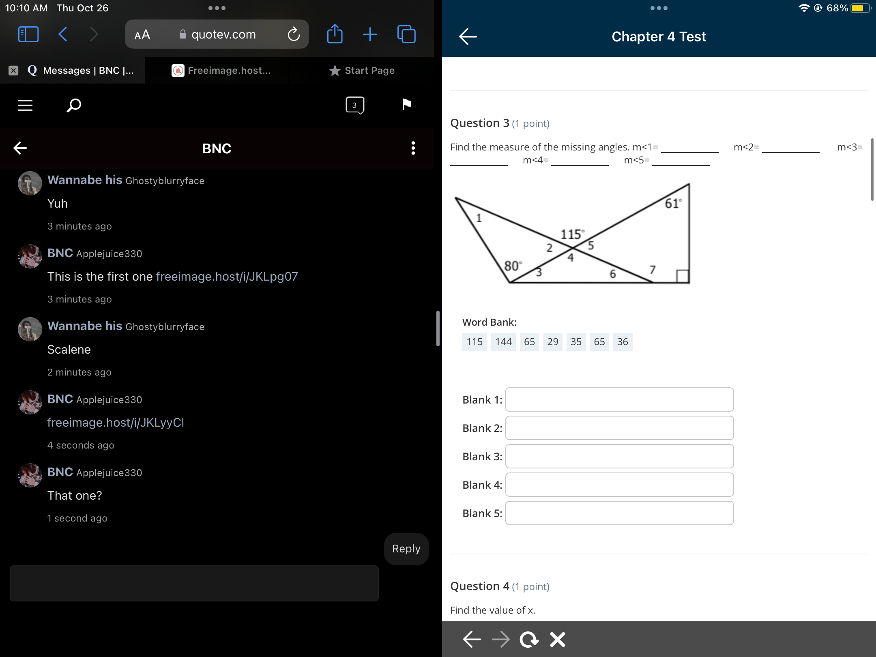Close the Messages | BNC tab
The width and height of the screenshot is (876, 657).
(x=13, y=71)
